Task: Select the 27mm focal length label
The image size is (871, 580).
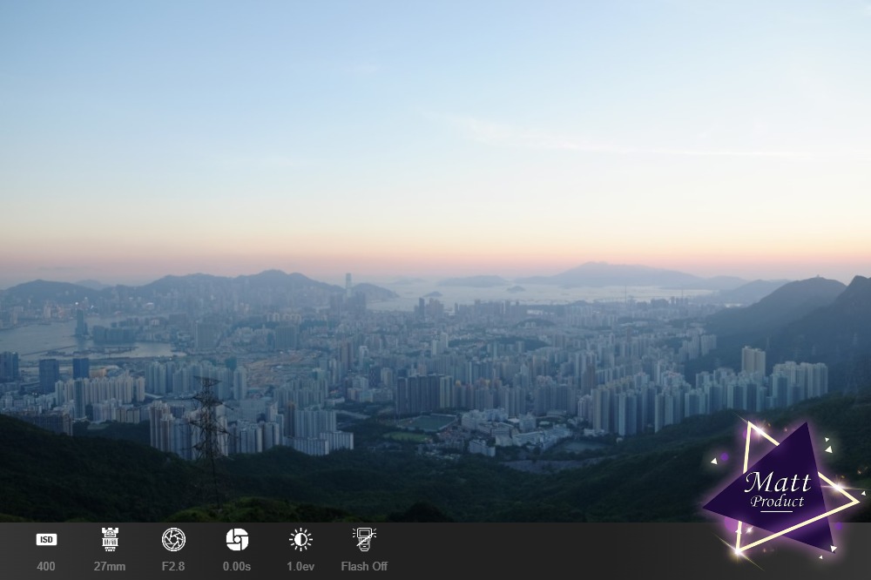Action: (110, 566)
